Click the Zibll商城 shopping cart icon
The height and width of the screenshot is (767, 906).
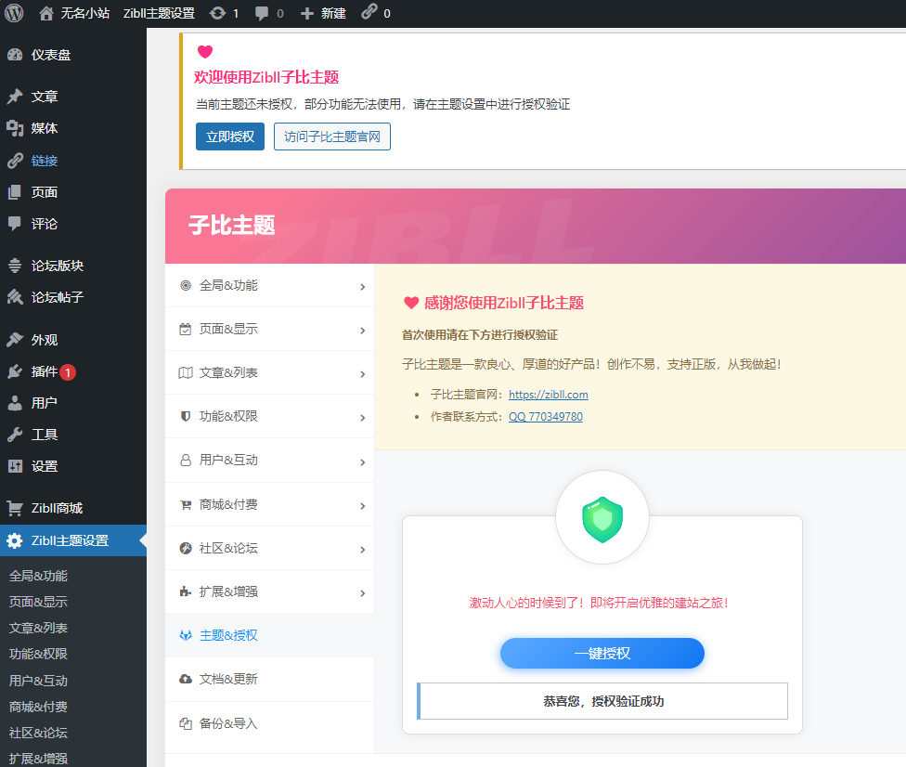pos(15,508)
